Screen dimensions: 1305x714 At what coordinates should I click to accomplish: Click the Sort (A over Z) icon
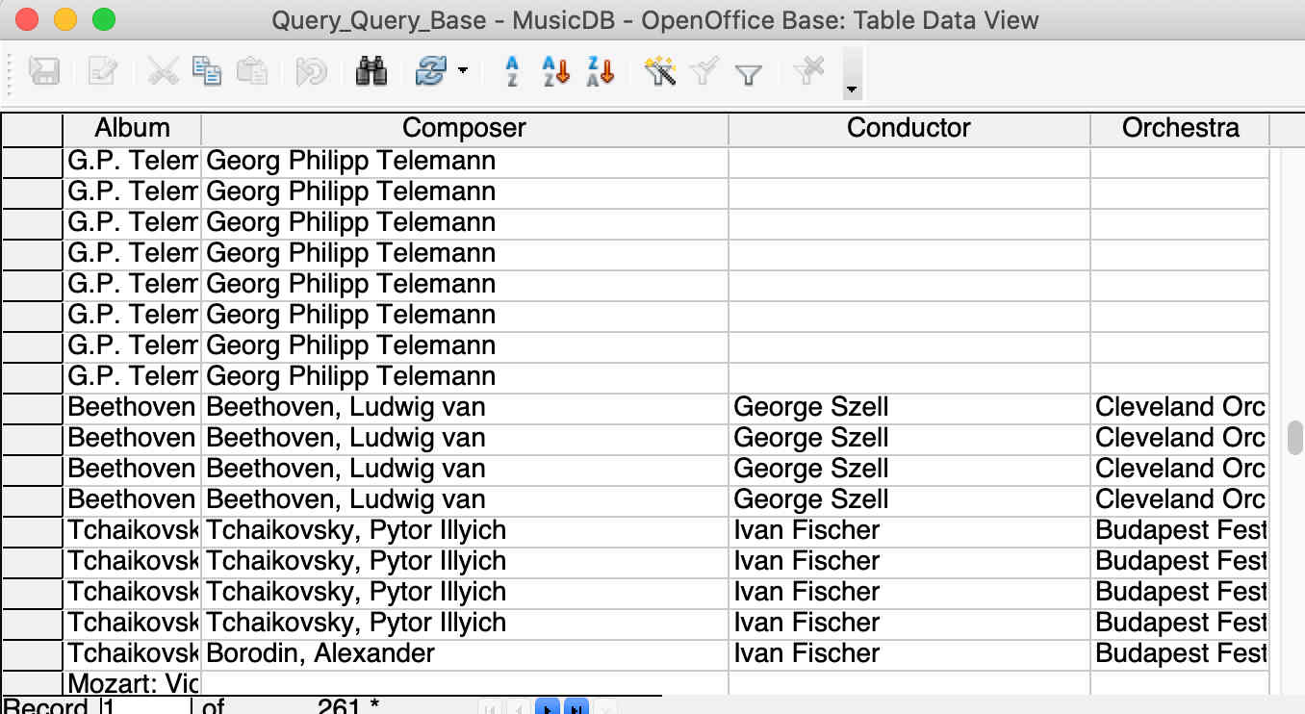pyautogui.click(x=512, y=71)
